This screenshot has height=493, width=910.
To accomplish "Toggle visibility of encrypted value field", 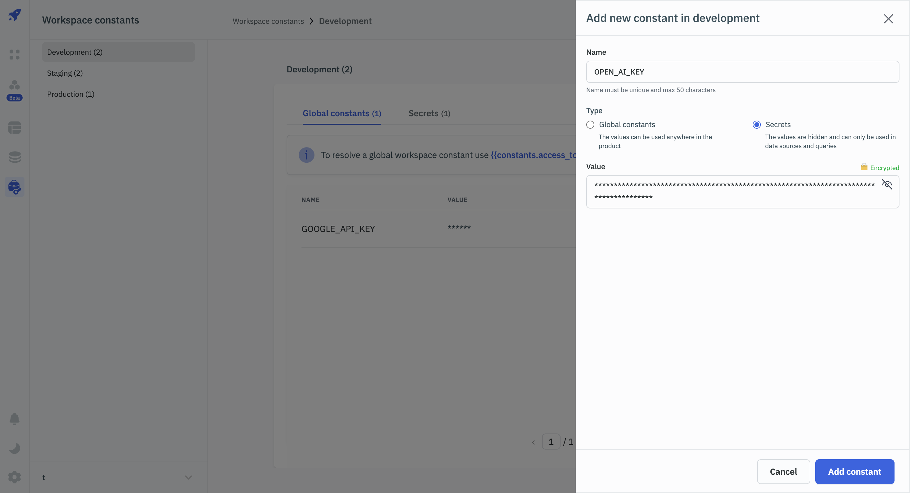I will [887, 185].
